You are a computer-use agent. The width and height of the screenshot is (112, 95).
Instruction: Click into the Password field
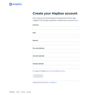[56, 43]
